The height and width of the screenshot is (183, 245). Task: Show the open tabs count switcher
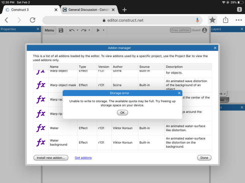click(239, 9)
